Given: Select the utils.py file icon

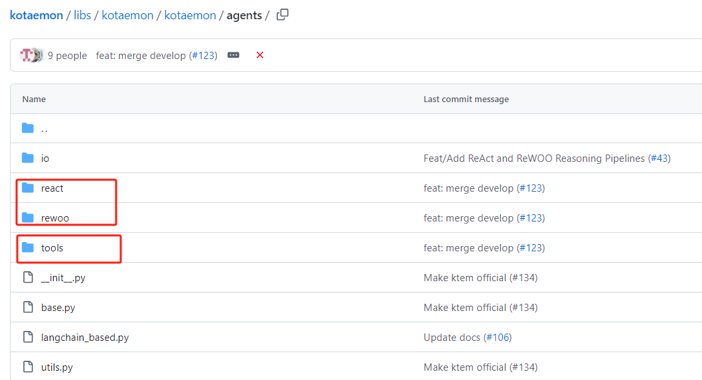Looking at the screenshot, I should pos(28,367).
